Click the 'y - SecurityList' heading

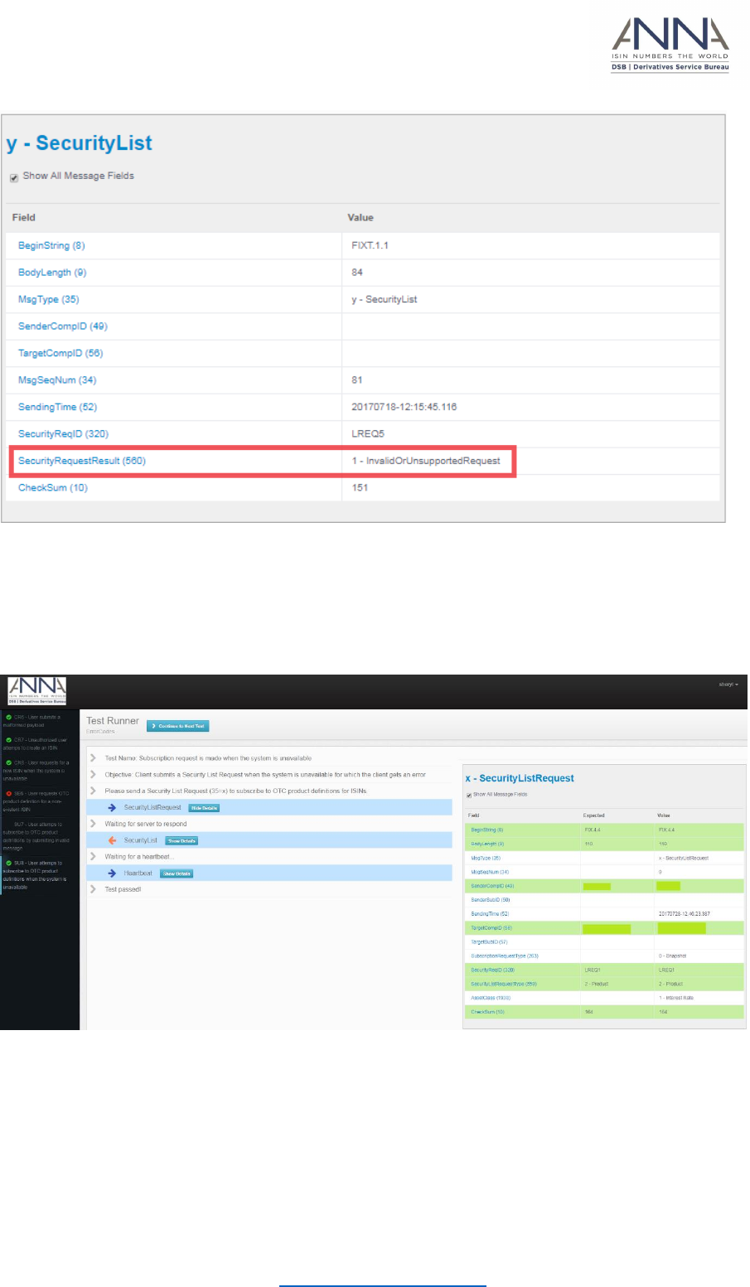tap(80, 143)
